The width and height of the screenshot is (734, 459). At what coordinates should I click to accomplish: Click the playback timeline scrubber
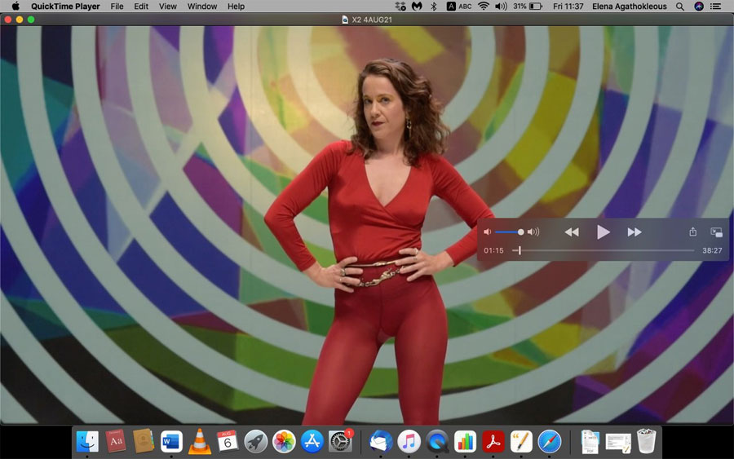[520, 251]
